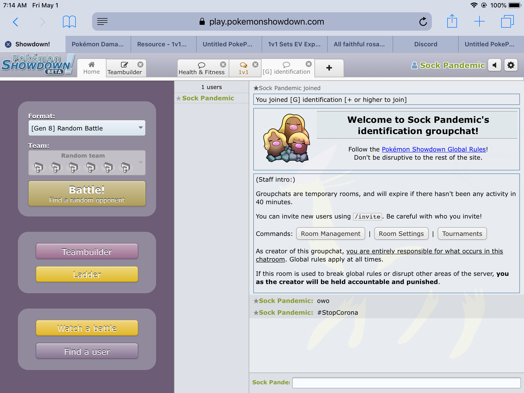The width and height of the screenshot is (524, 393).
Task: Show all tabs overview icon
Action: pyautogui.click(x=507, y=21)
